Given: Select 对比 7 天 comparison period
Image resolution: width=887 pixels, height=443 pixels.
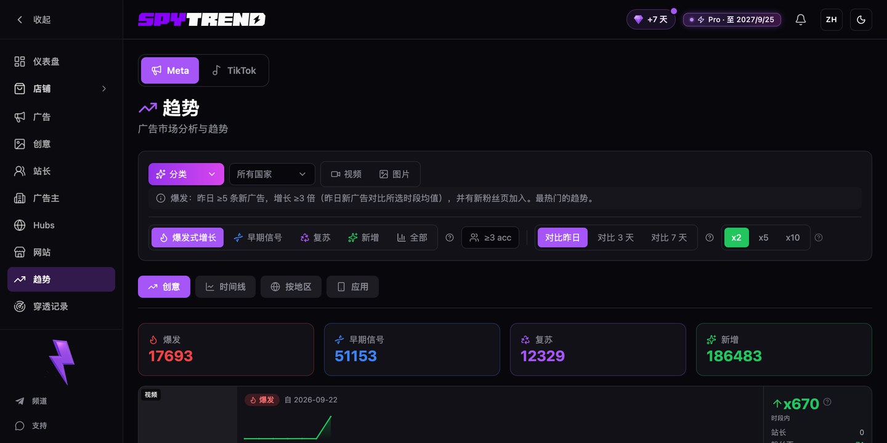Looking at the screenshot, I should 669,237.
